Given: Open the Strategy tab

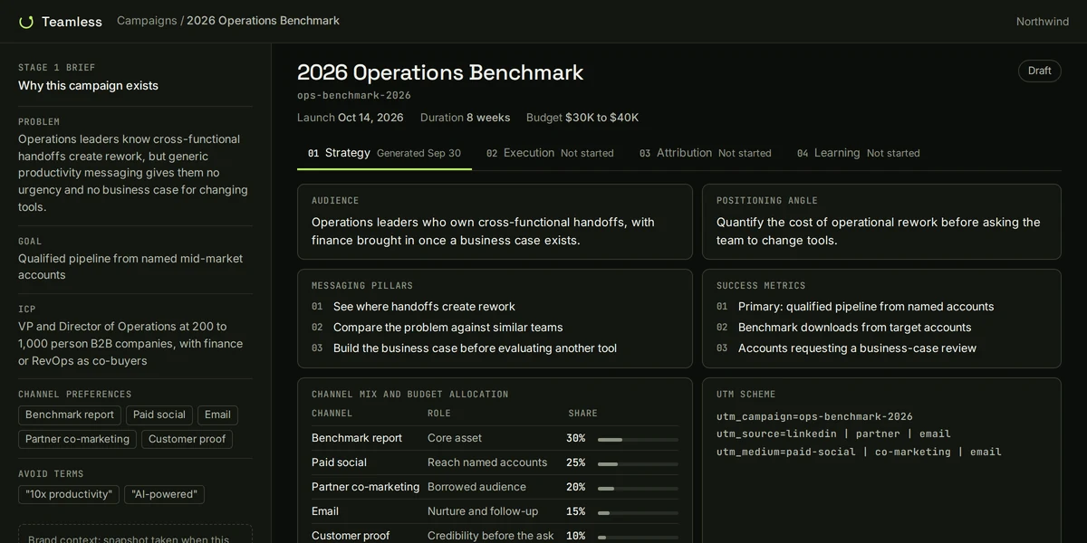Looking at the screenshot, I should coord(384,153).
